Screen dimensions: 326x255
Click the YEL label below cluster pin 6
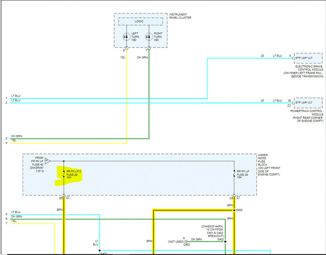click(123, 57)
